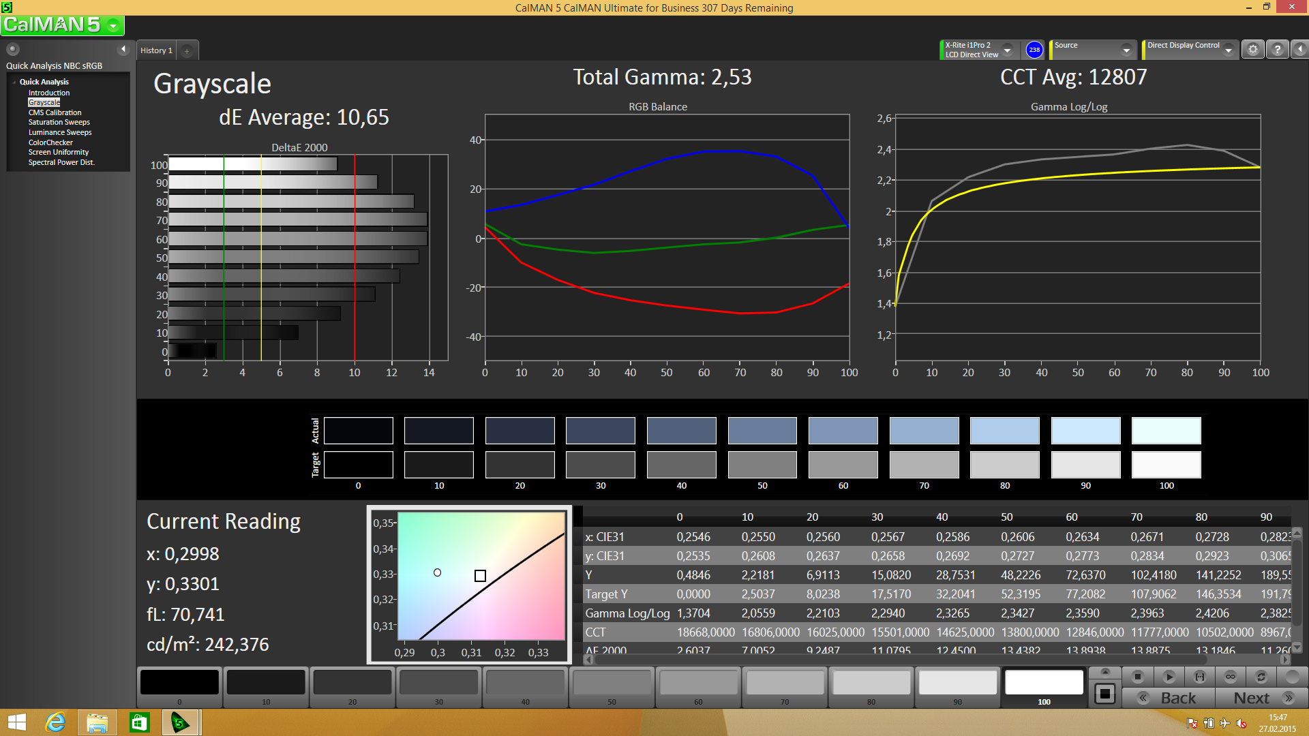Image resolution: width=1309 pixels, height=736 pixels.
Task: Click the refresh cycle arrows icon
Action: 1261,677
